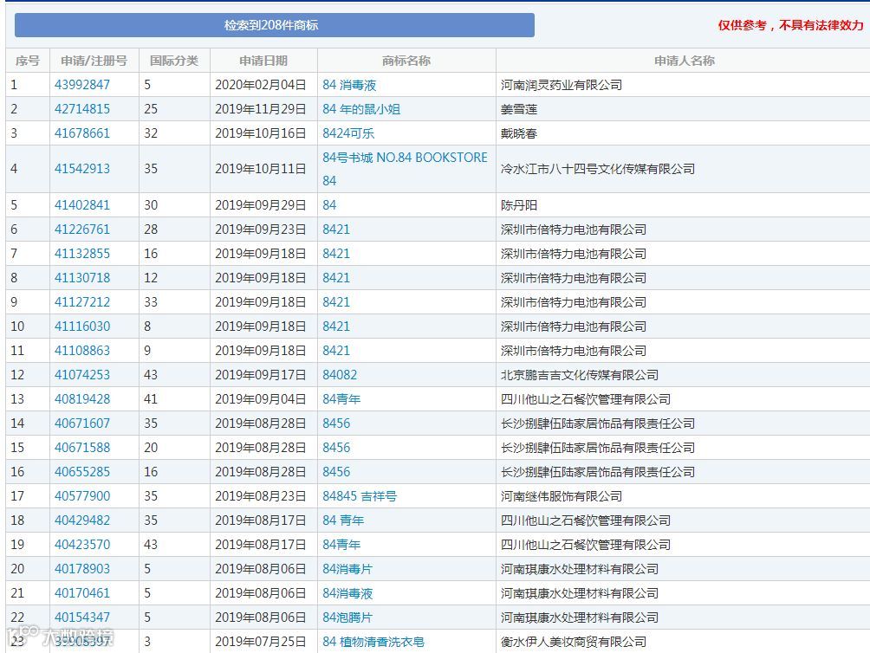
Task: Open trademark 84青年 in row 13
Action: click(x=341, y=399)
